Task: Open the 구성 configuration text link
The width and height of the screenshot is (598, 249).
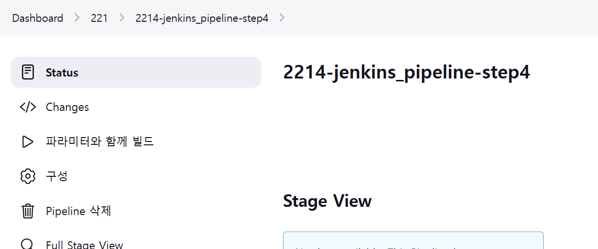Action: (x=57, y=176)
